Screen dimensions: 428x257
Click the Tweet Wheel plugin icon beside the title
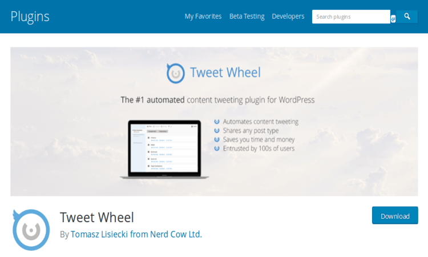click(31, 230)
